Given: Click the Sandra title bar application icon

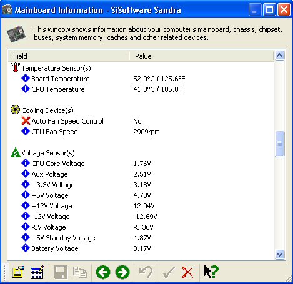Looking at the screenshot, I should [x=7, y=9].
